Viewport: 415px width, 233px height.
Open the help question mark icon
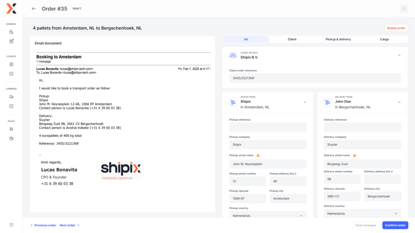(11, 225)
